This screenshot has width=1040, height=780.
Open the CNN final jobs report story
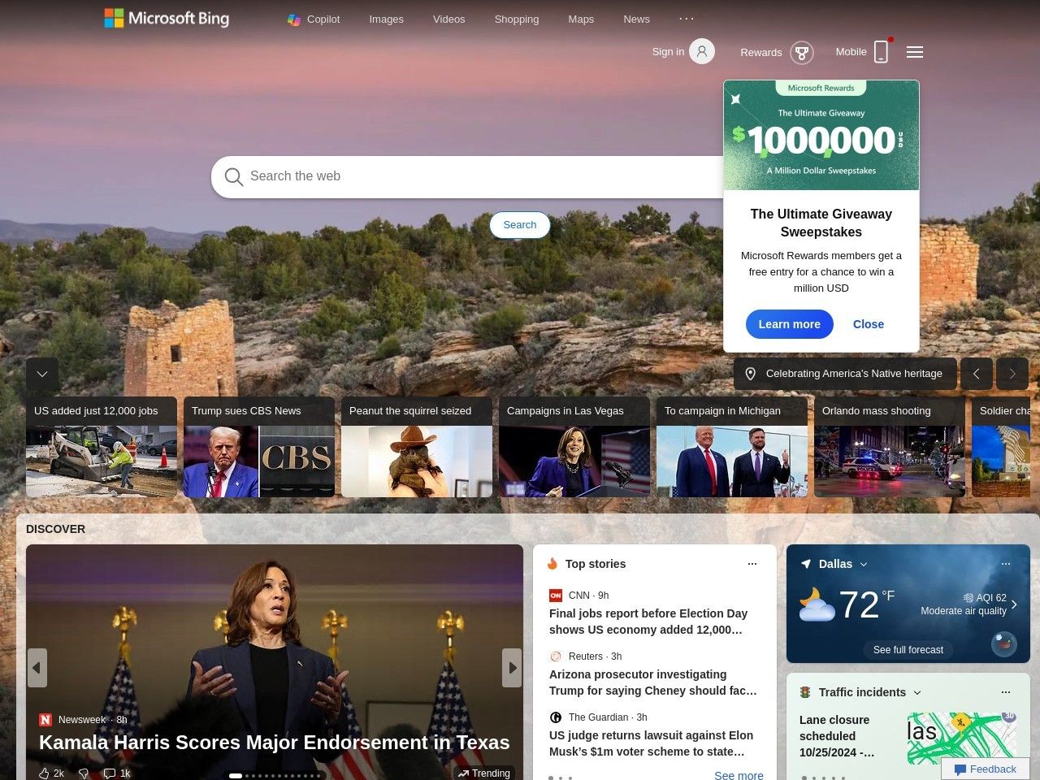point(648,622)
